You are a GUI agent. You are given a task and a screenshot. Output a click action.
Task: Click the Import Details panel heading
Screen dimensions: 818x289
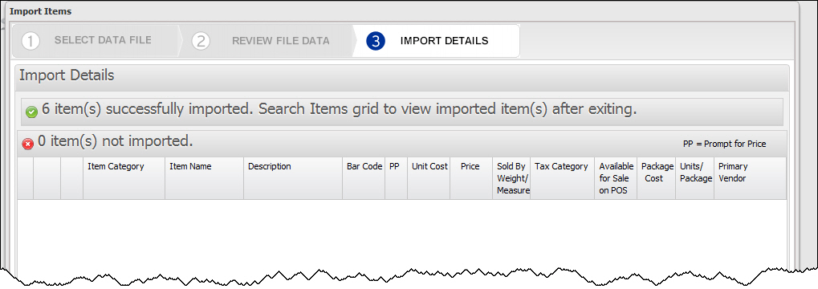pos(67,75)
